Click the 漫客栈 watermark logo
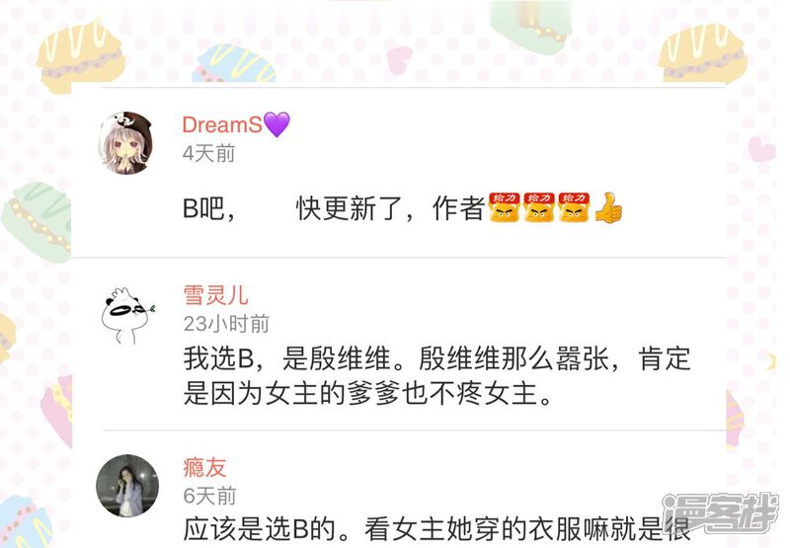790x548 pixels. (x=720, y=512)
